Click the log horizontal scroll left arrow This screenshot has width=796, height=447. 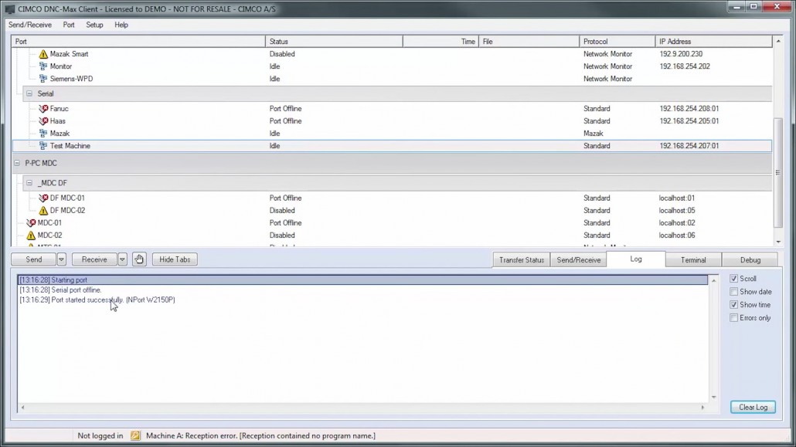[x=23, y=407]
